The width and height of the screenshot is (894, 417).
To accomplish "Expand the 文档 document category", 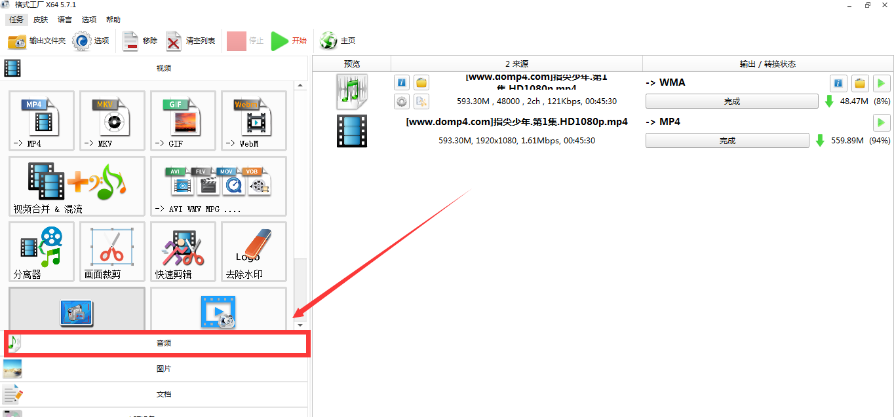I will [154, 394].
